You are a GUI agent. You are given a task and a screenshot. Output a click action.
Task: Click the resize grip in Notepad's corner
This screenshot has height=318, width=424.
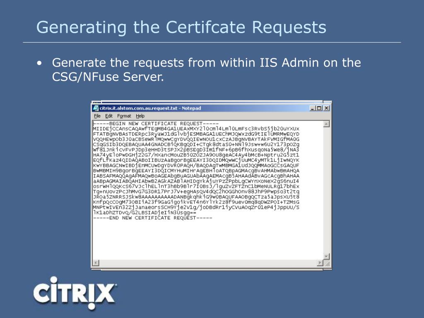327,263
